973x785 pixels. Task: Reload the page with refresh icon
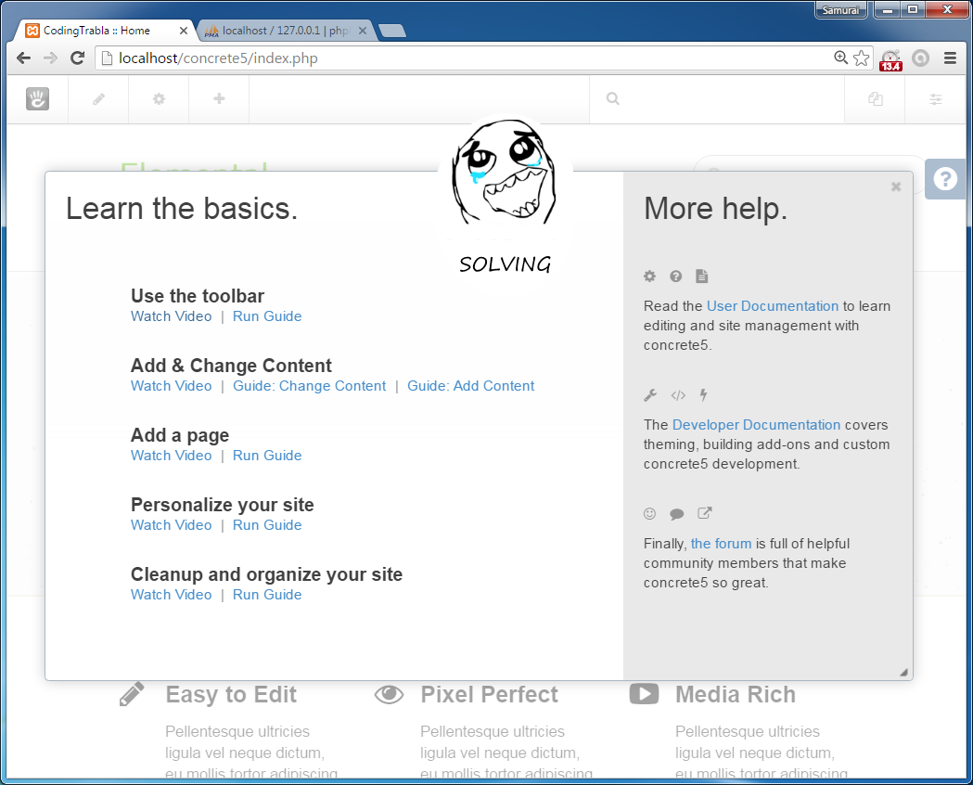point(78,58)
